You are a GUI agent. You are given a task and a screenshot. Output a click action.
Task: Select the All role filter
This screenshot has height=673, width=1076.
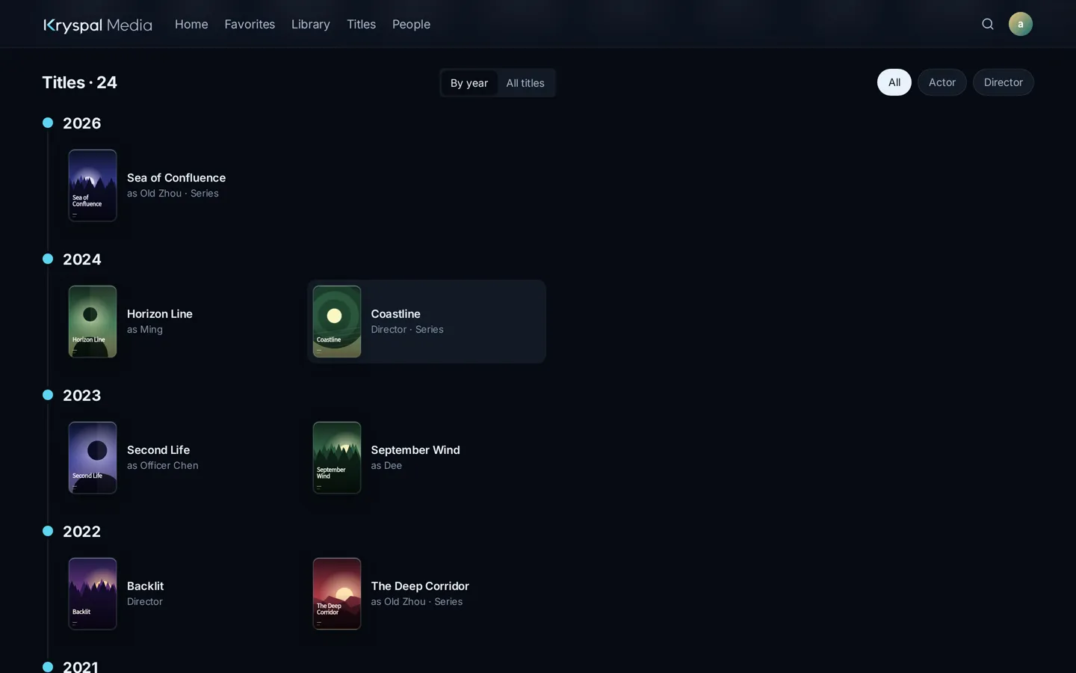click(x=894, y=82)
